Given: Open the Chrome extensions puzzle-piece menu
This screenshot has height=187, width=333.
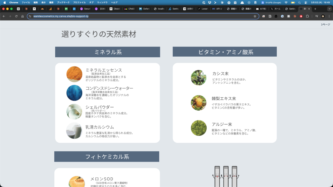Looking at the screenshot, I should tap(307, 16).
